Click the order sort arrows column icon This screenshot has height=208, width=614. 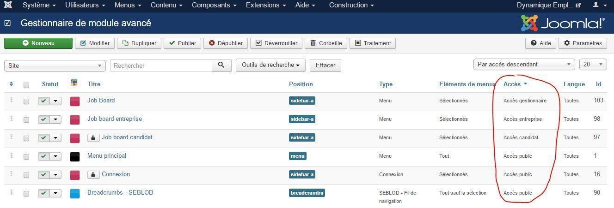pos(11,84)
